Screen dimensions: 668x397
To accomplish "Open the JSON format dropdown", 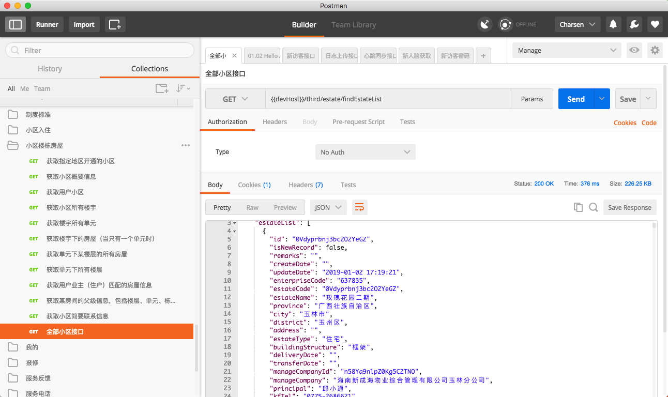I will pyautogui.click(x=328, y=207).
